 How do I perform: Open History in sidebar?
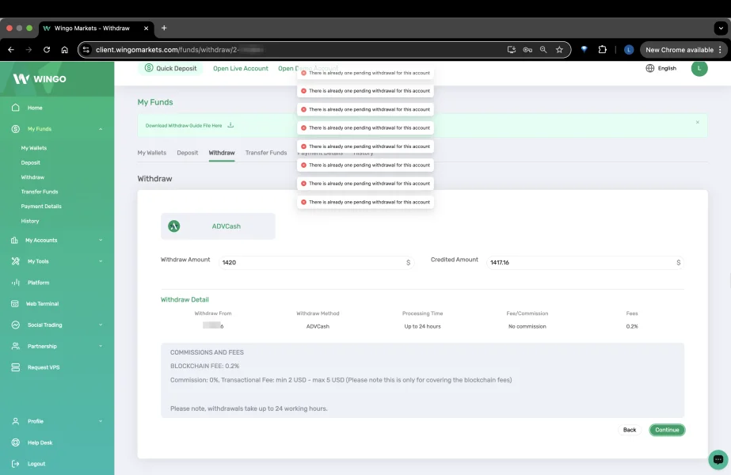[x=30, y=221]
